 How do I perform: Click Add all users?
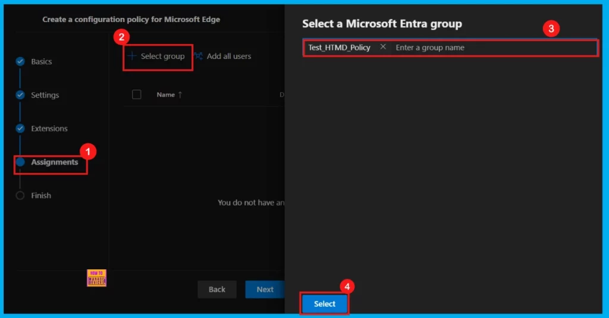(229, 56)
